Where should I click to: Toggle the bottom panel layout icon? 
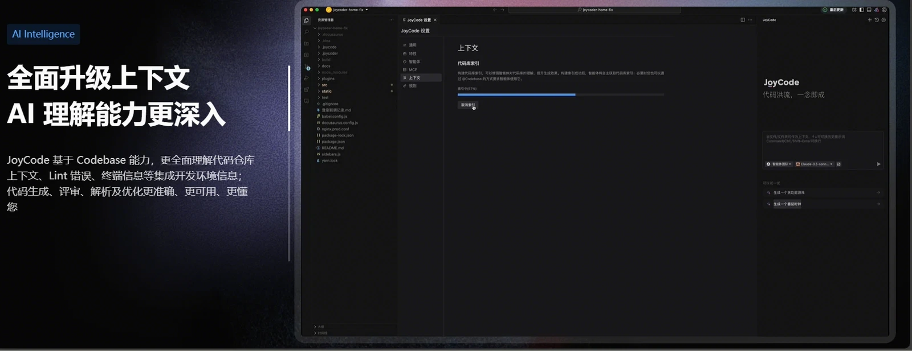[869, 10]
